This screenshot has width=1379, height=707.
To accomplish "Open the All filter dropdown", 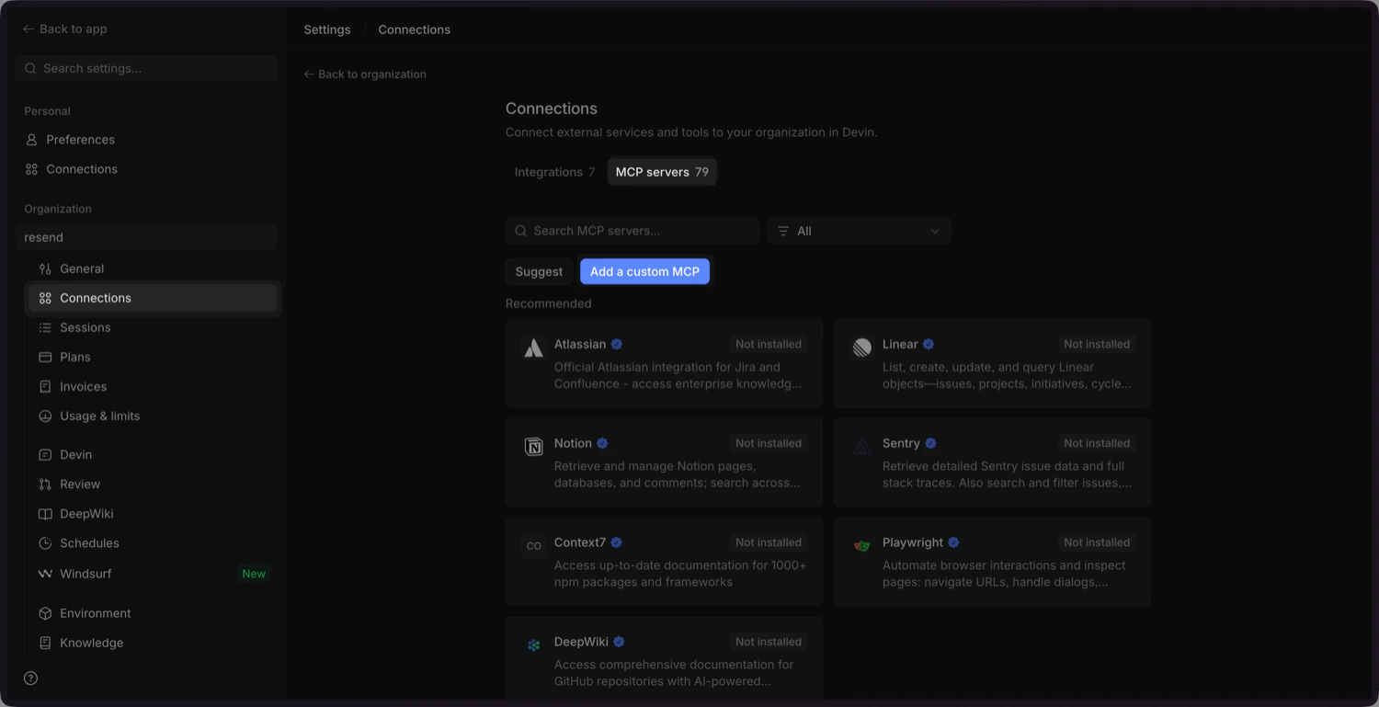I will click(x=859, y=232).
